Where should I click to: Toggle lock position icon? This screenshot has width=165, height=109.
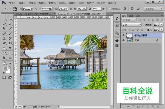pyautogui.click(x=138, y=30)
